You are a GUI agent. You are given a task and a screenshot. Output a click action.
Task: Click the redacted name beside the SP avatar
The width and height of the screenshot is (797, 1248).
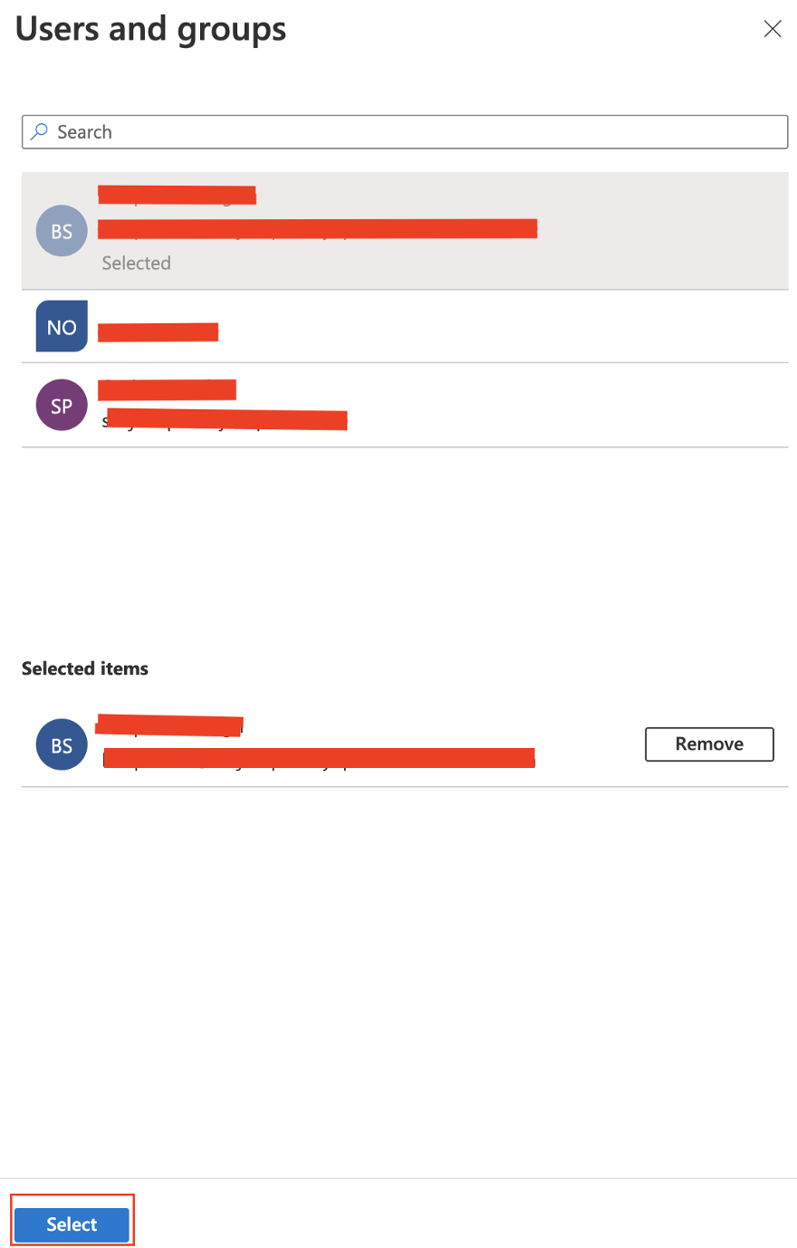tap(167, 389)
